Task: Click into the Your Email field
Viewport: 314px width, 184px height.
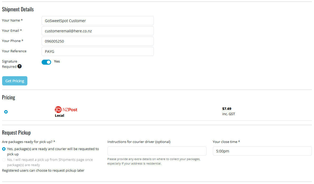Action: point(98,31)
